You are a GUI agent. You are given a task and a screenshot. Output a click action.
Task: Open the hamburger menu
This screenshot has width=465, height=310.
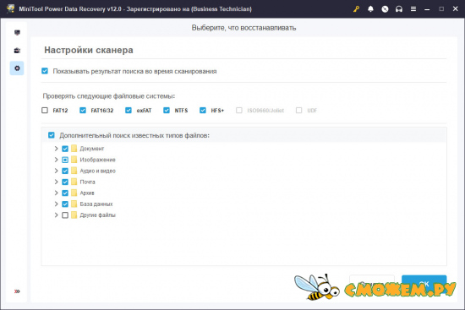pos(413,9)
